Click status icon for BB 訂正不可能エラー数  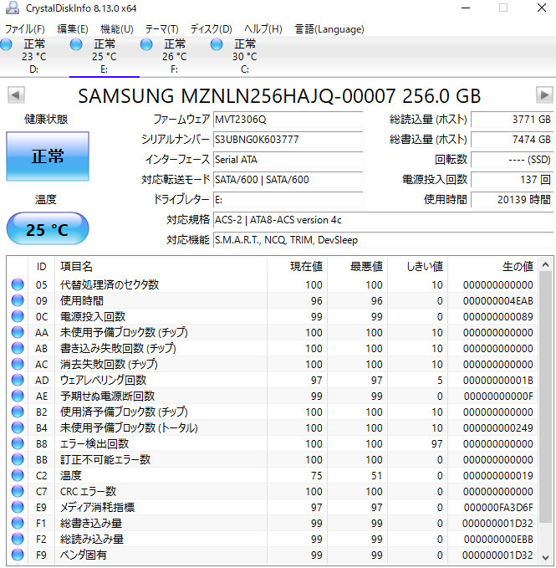click(18, 460)
